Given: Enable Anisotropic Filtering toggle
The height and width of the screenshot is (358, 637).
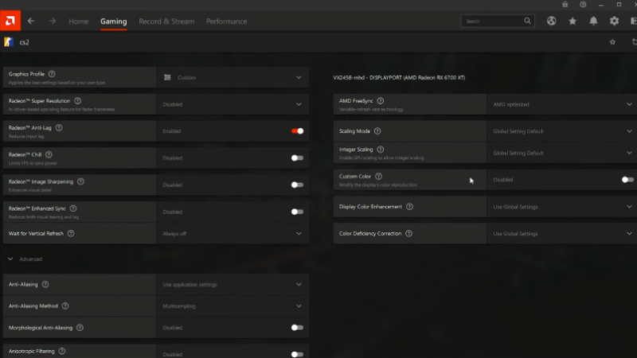Looking at the screenshot, I should [297, 354].
